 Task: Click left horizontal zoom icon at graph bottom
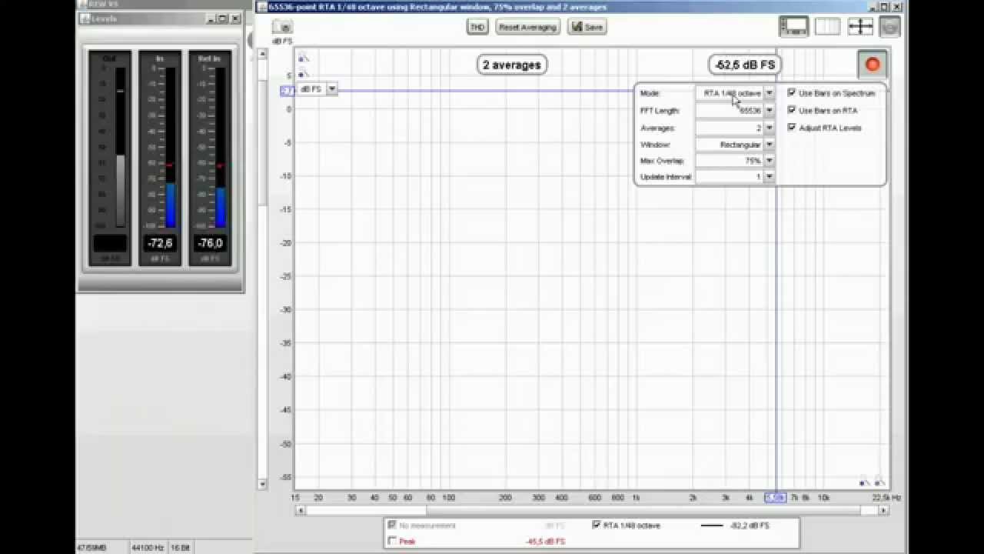click(865, 482)
